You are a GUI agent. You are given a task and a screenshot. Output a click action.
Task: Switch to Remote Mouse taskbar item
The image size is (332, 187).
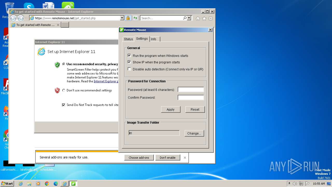[x=73, y=184]
